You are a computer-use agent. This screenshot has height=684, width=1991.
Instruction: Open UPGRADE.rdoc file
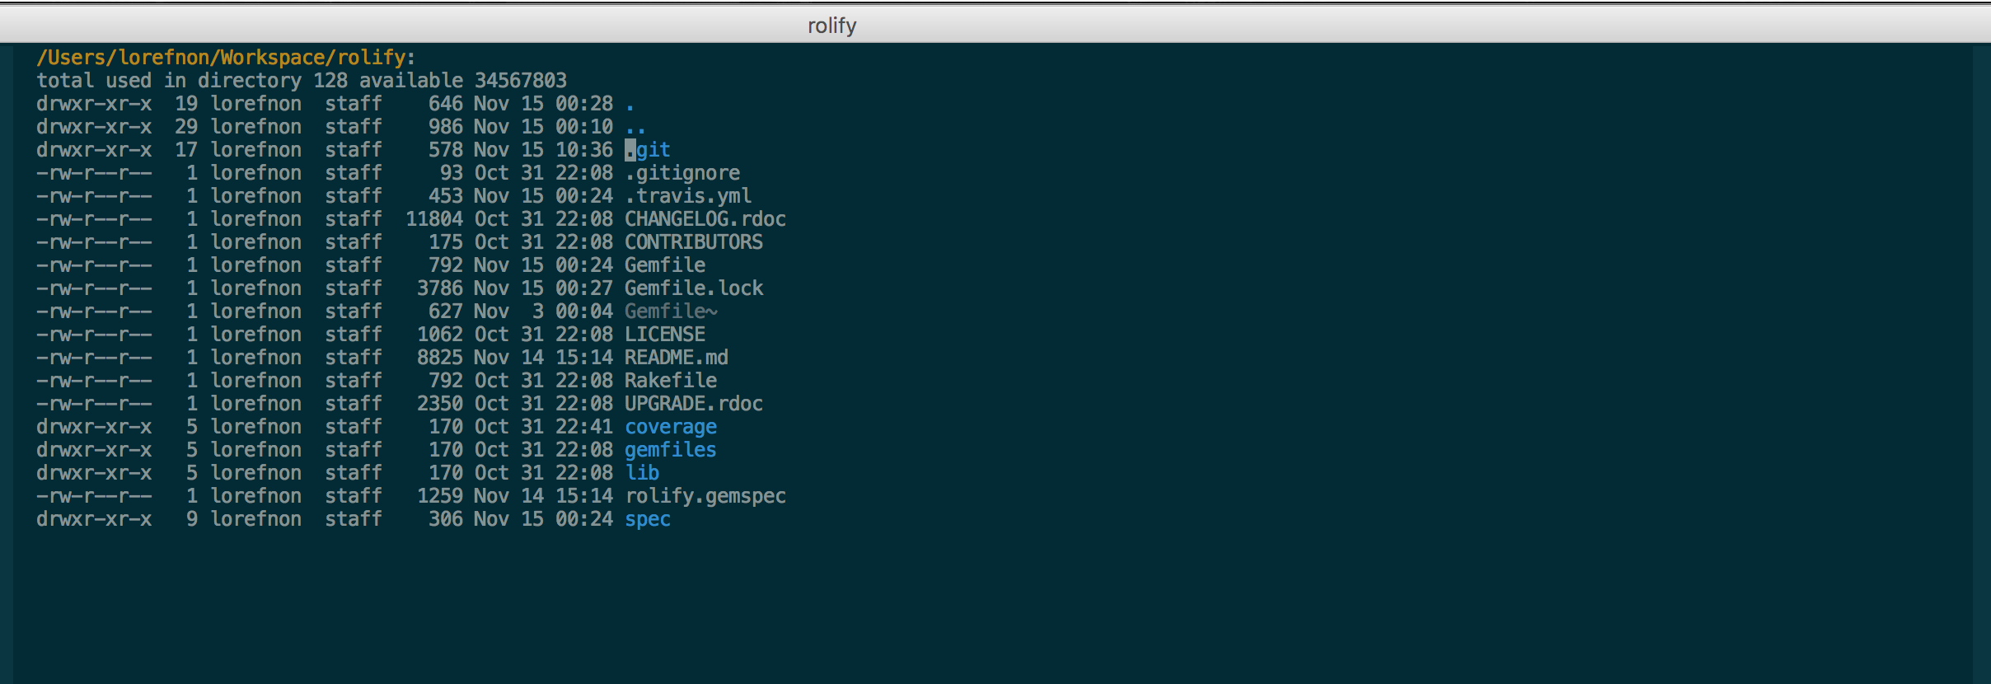694,404
